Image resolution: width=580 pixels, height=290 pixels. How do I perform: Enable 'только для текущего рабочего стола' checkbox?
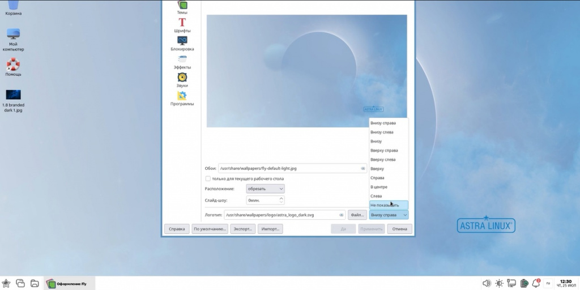[208, 178]
